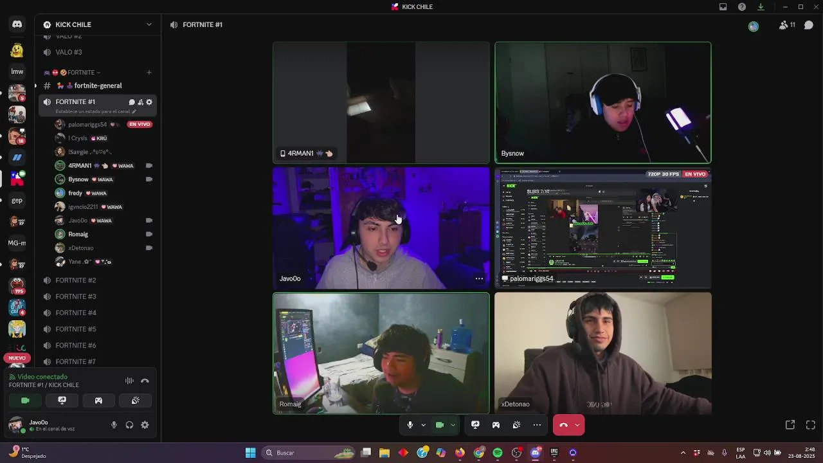Open more options in bottom call bar

pos(537,425)
